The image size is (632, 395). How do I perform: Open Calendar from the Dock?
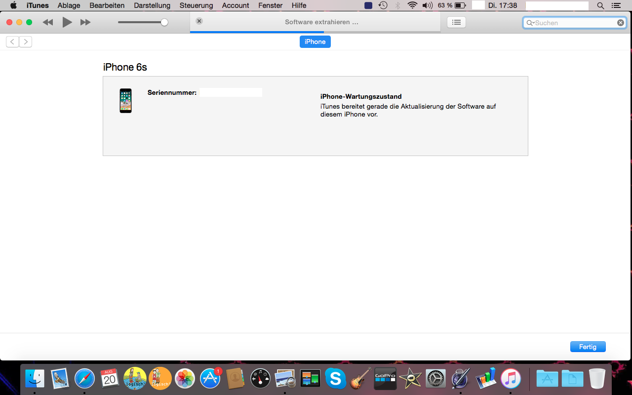point(110,379)
